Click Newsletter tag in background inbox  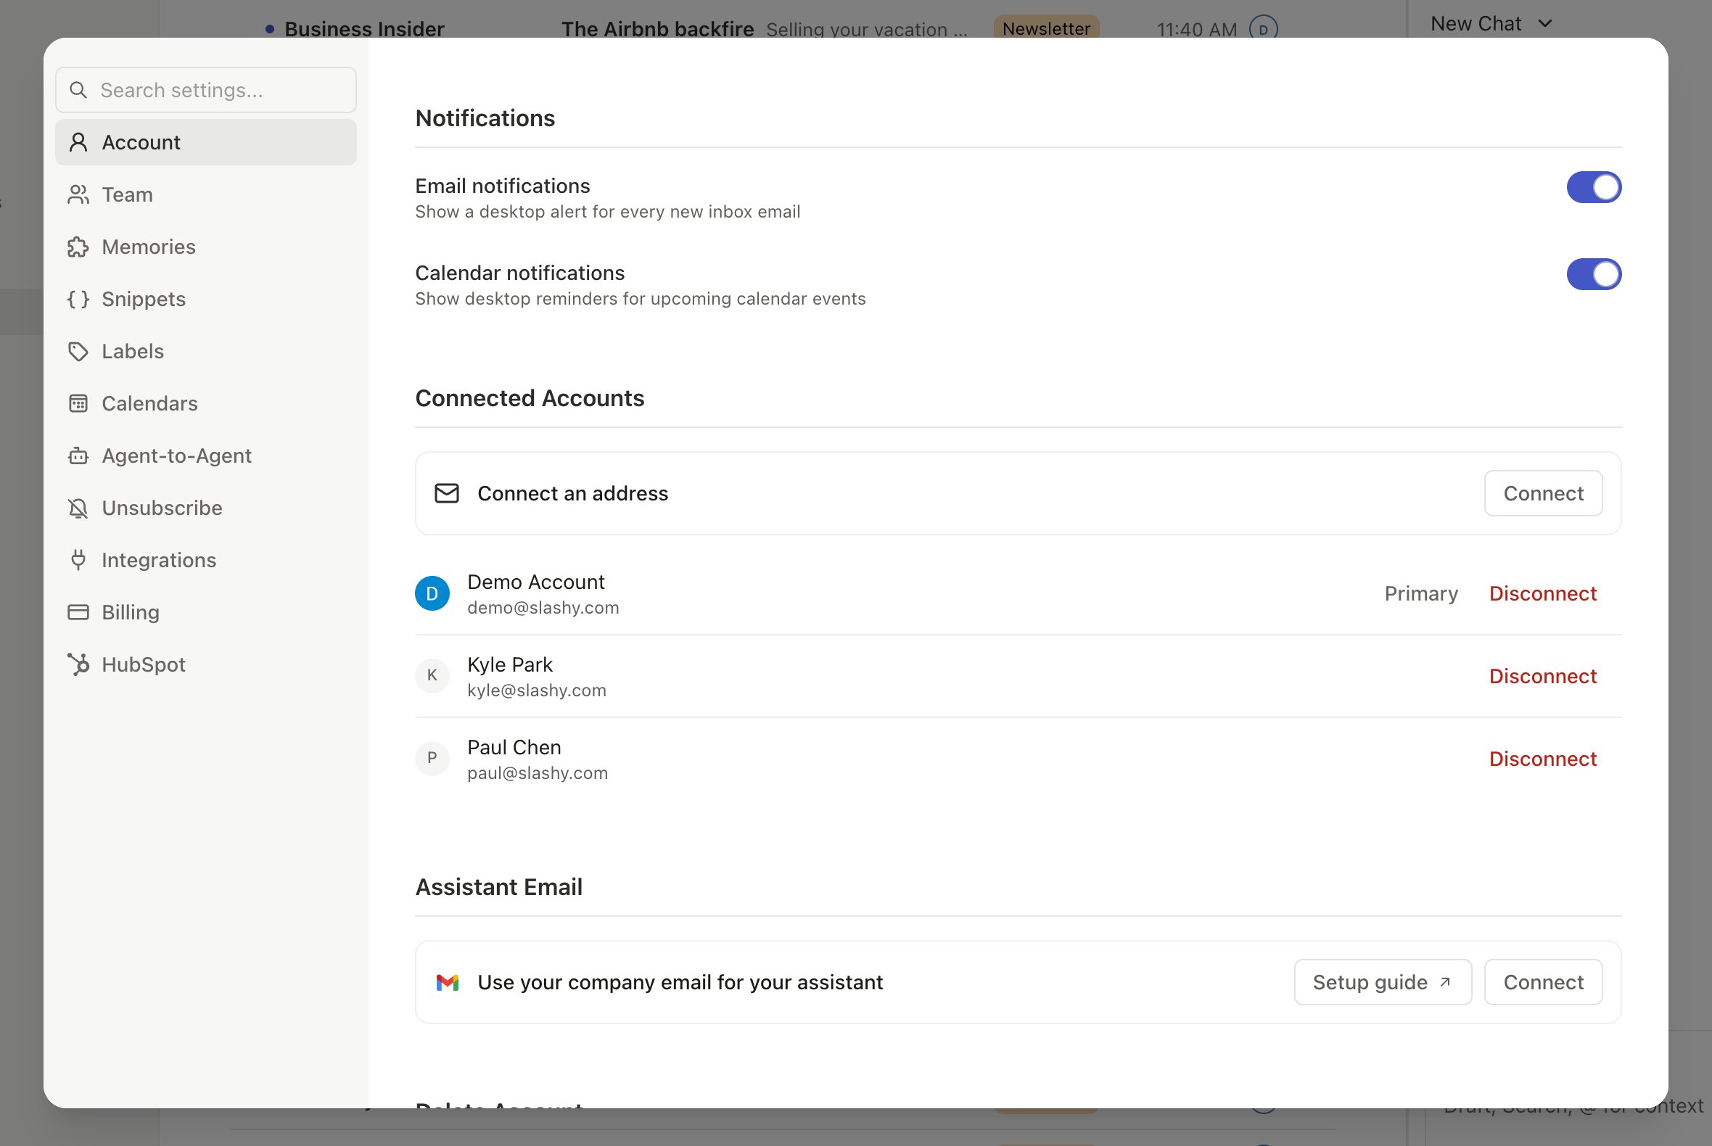click(x=1046, y=28)
